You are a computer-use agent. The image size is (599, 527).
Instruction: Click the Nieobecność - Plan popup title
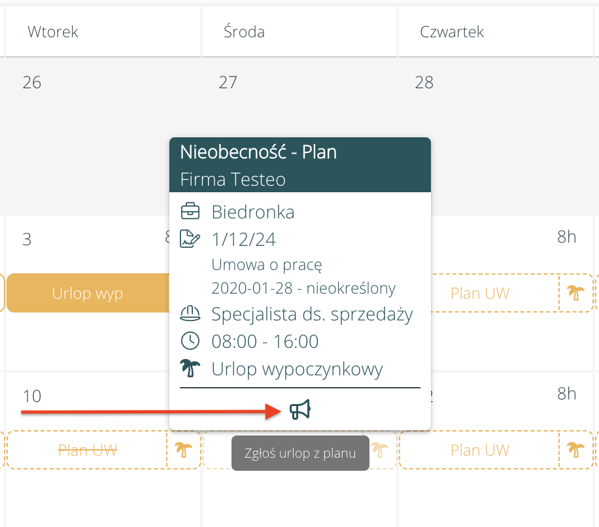tap(258, 152)
